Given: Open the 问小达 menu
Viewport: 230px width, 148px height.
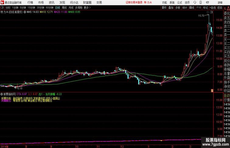Looking at the screenshot, I should (74, 2).
